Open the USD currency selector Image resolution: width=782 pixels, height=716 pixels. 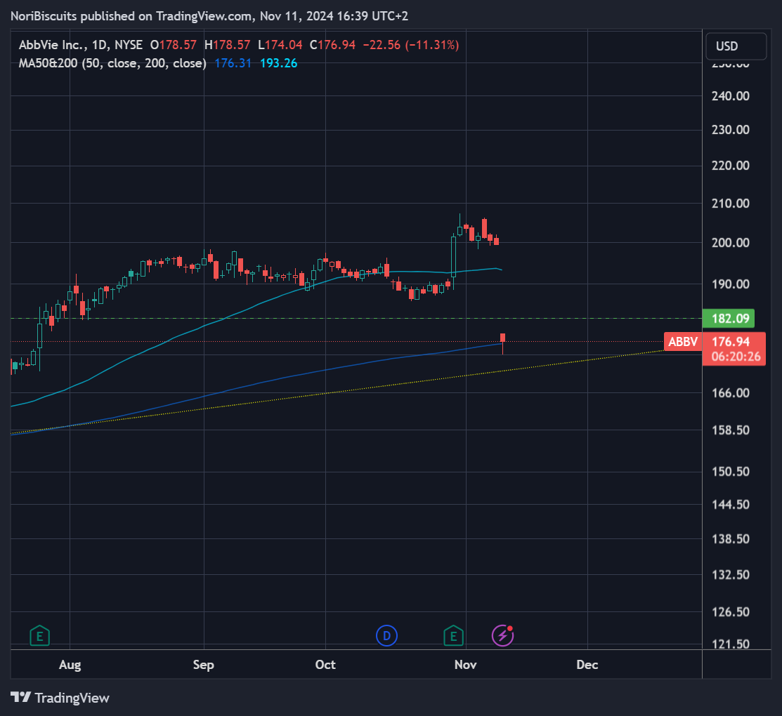coord(736,46)
